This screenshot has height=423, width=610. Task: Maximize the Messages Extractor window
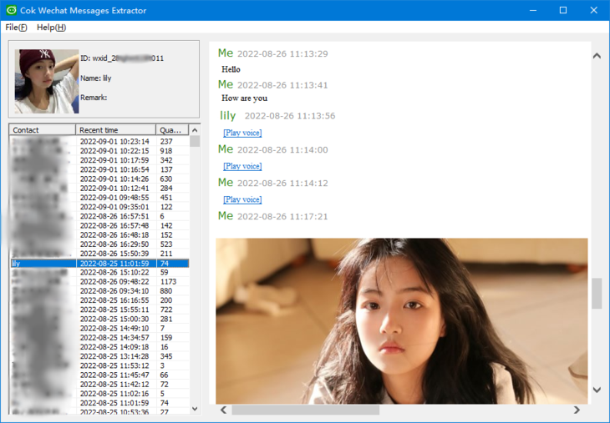point(562,10)
